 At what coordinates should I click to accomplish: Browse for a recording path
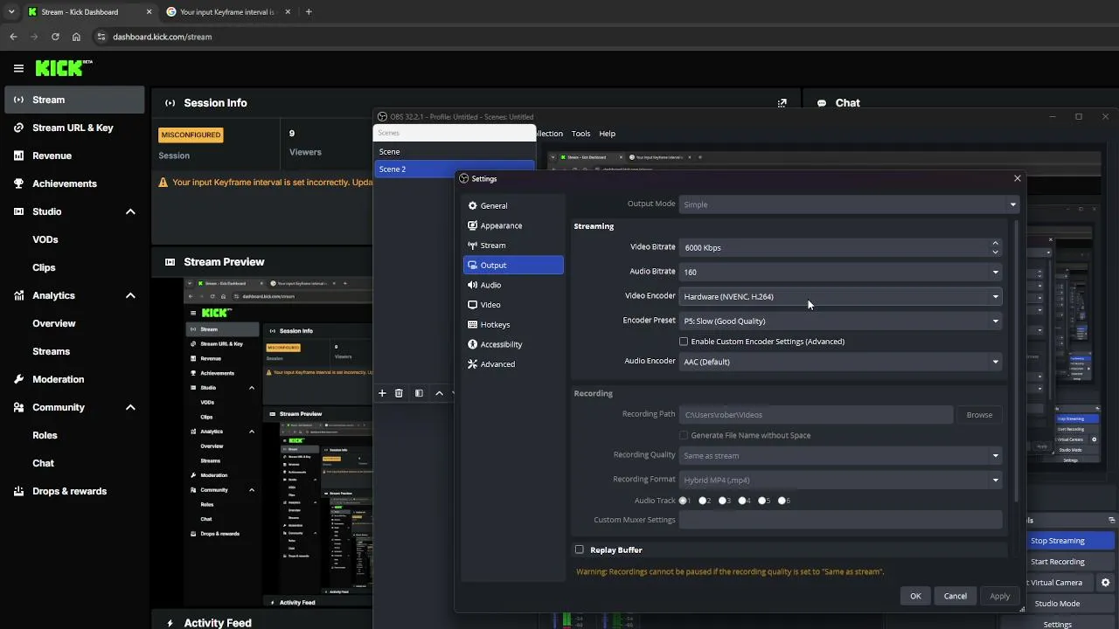(x=979, y=415)
